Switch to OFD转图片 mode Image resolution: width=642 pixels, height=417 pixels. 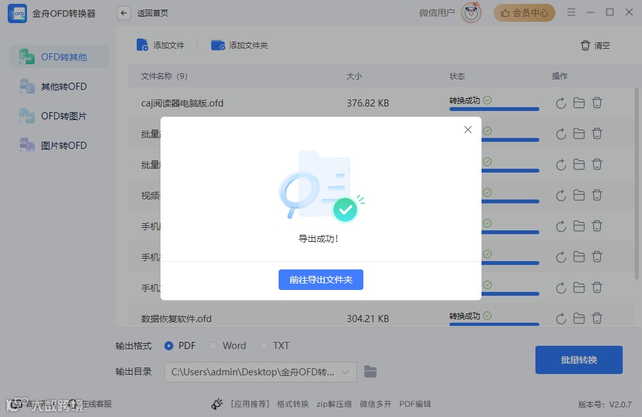click(x=59, y=116)
